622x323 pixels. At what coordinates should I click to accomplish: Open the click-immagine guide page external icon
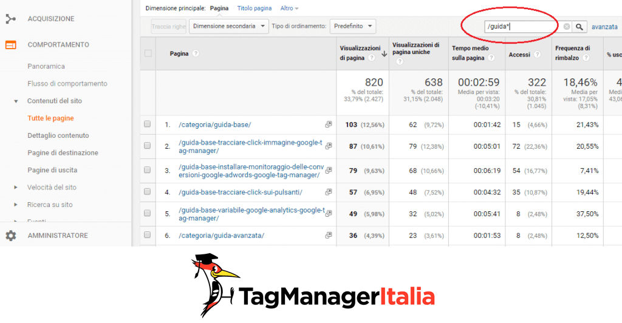329,146
